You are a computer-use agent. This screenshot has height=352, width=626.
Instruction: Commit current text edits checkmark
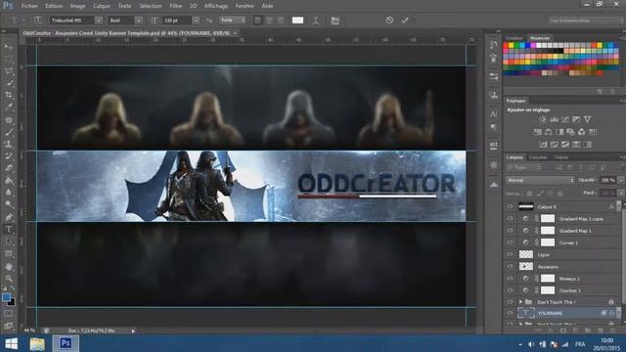(x=405, y=20)
